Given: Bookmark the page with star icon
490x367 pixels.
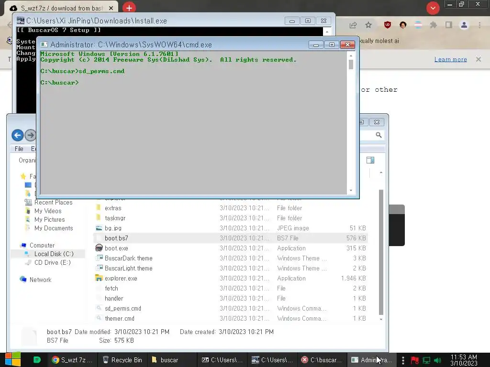Looking at the screenshot, I should pyautogui.click(x=368, y=25).
